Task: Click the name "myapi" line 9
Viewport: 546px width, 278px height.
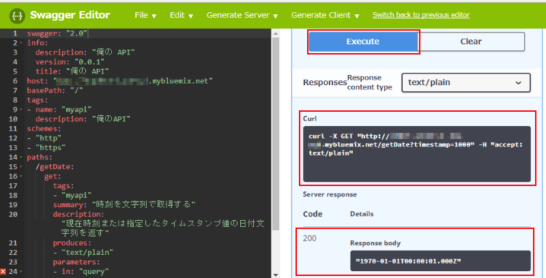Action: pyautogui.click(x=59, y=110)
